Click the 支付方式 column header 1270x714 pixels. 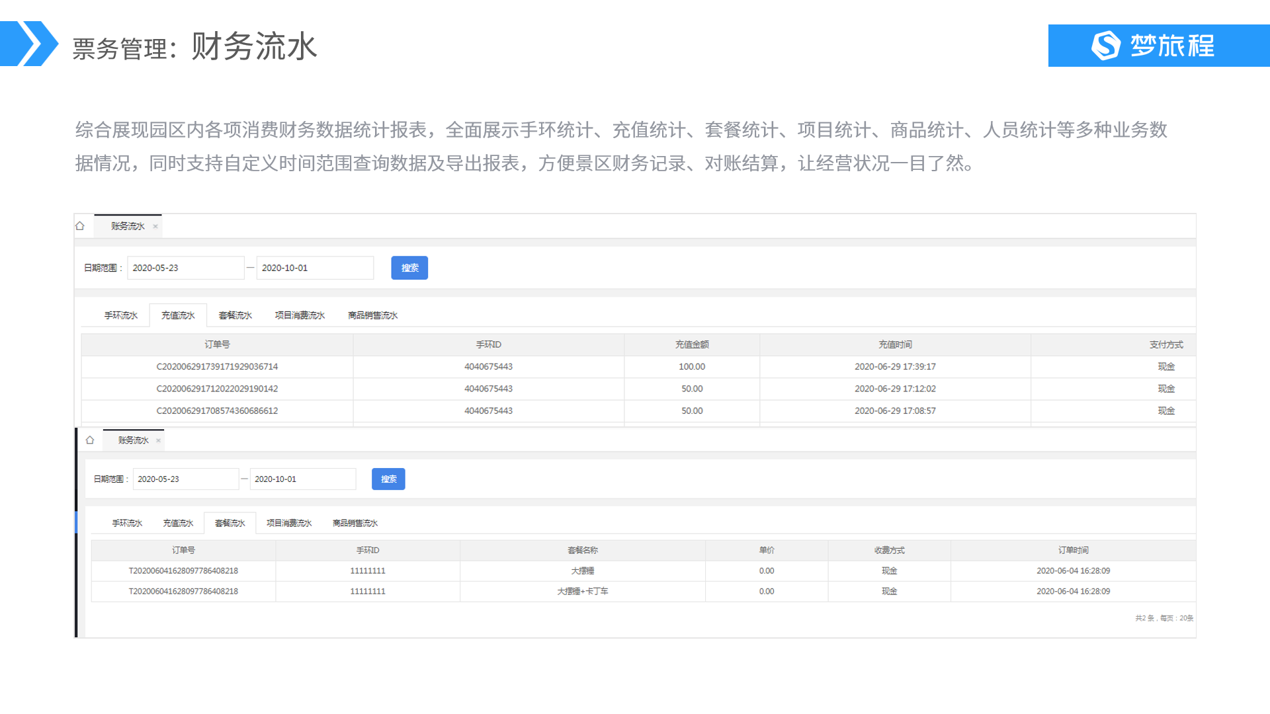pos(1166,344)
